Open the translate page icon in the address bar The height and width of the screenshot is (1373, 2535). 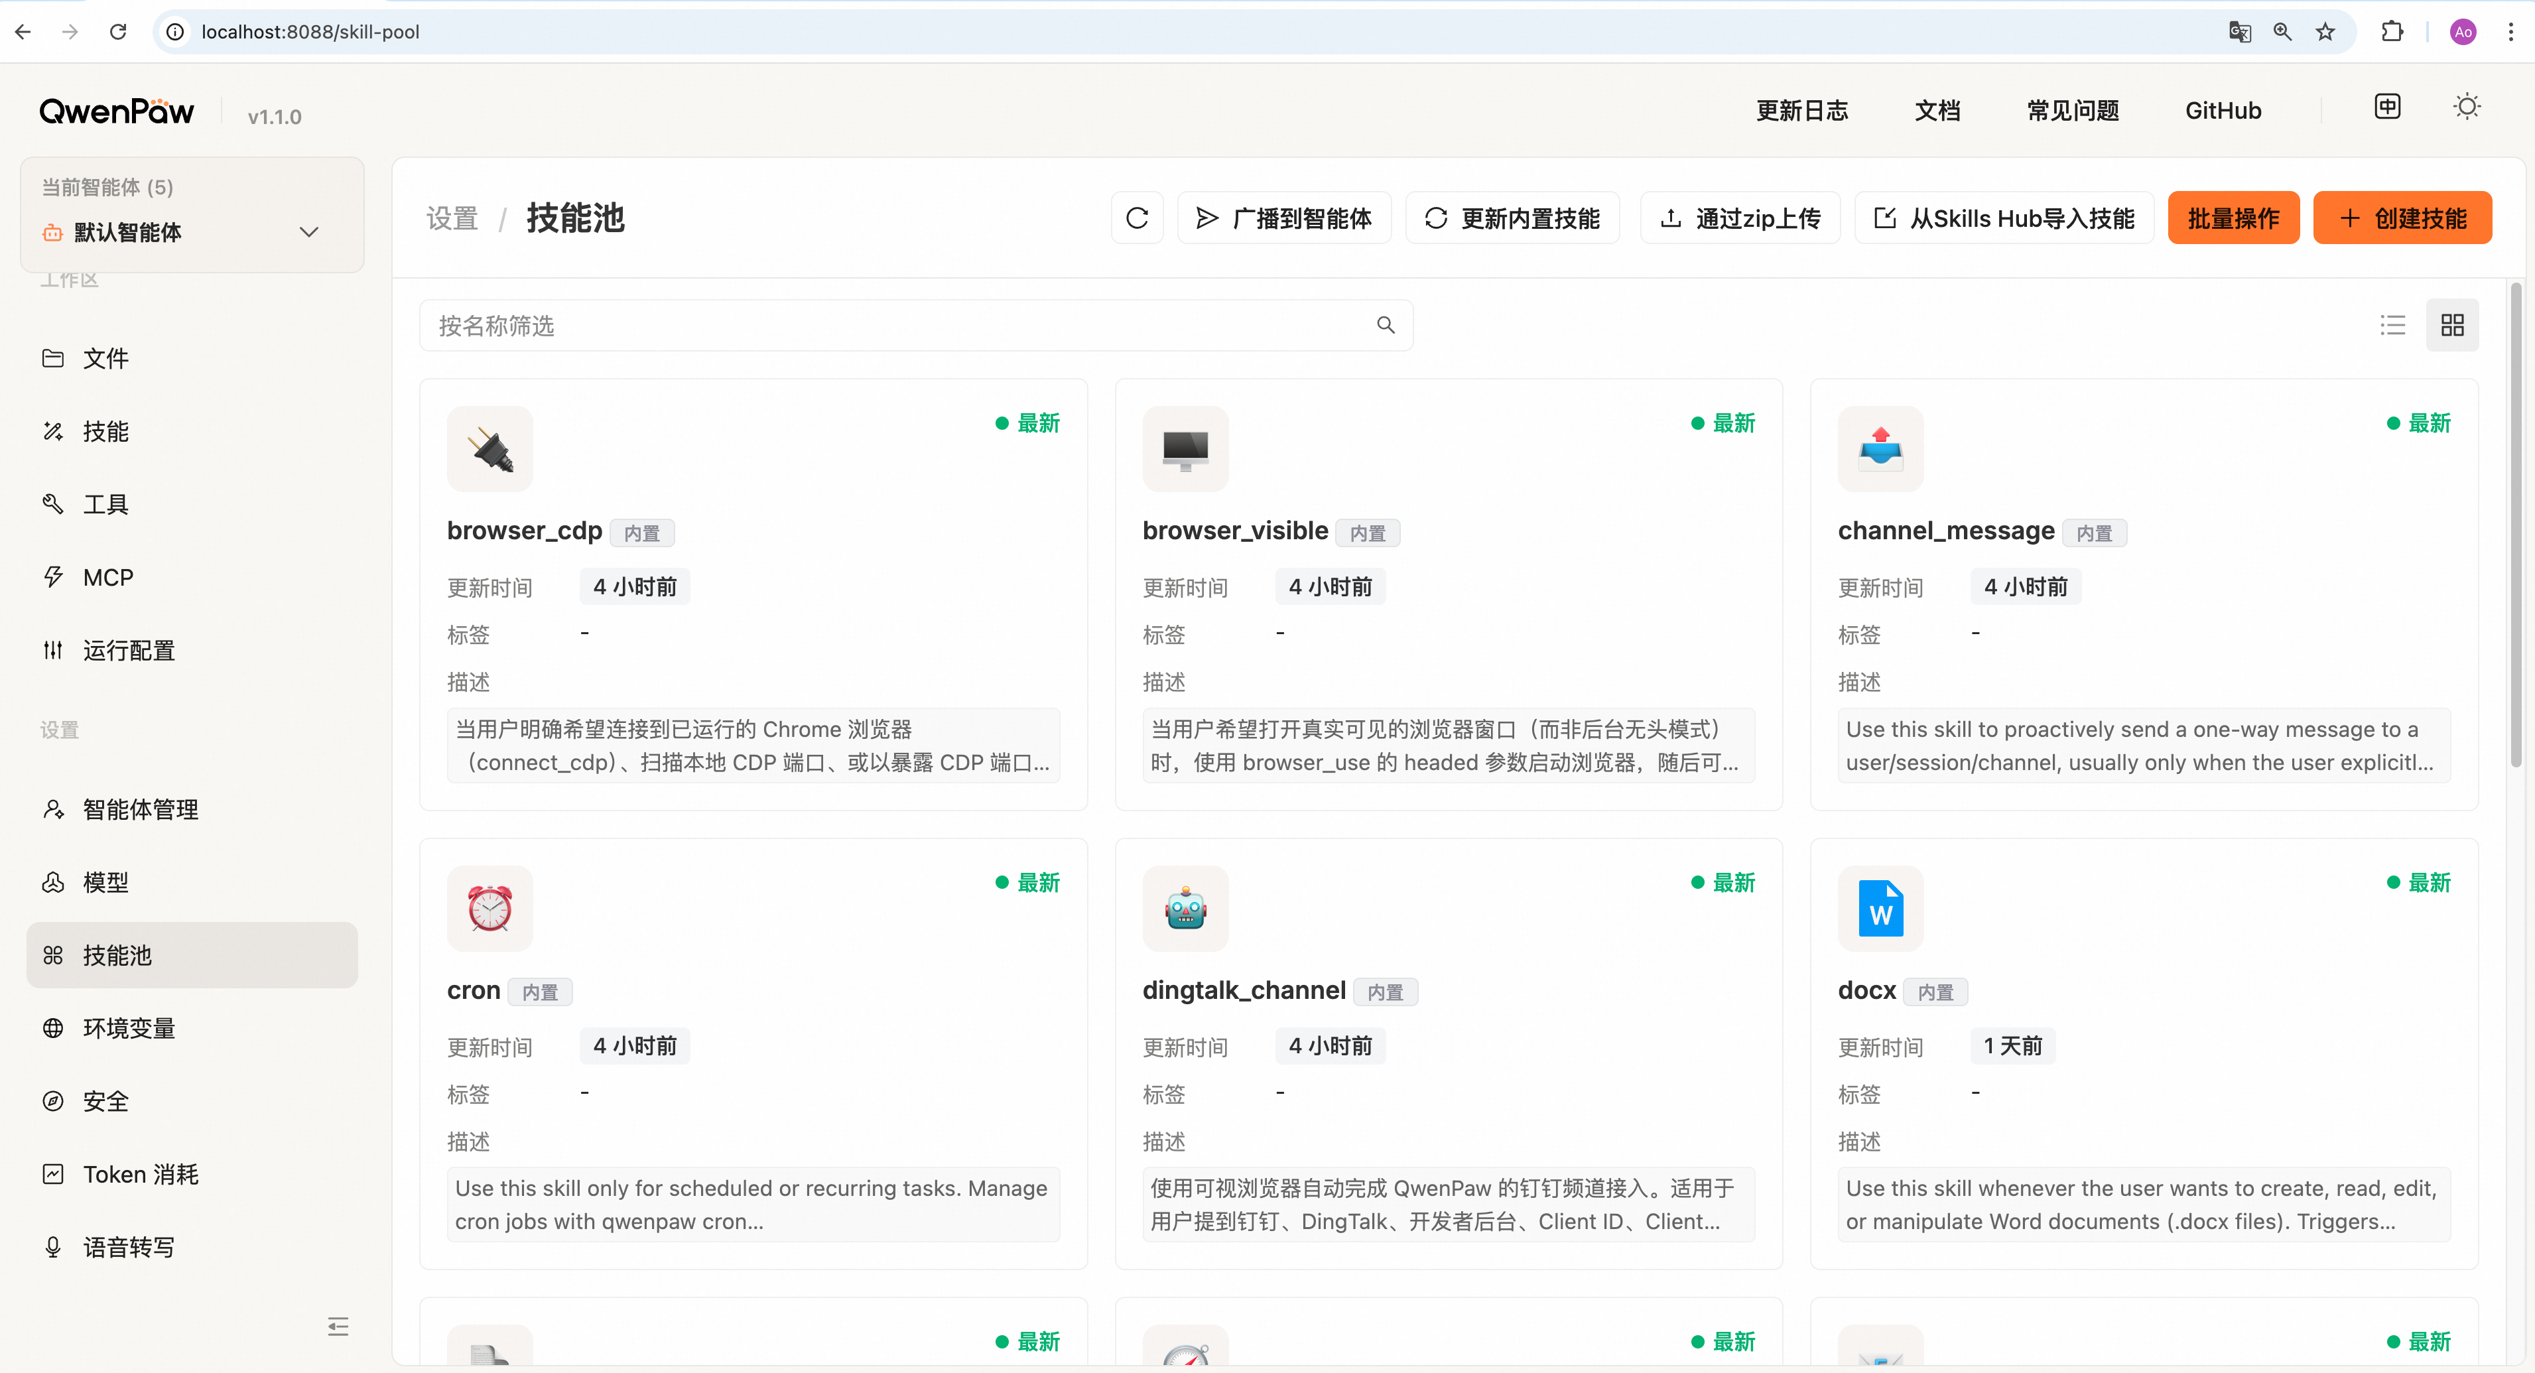point(2240,31)
